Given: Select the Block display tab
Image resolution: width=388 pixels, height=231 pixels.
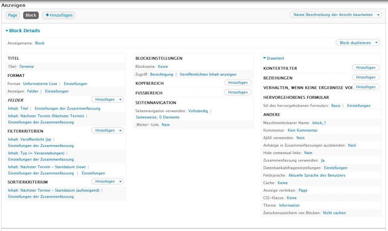Looking at the screenshot, I should pos(31,15).
